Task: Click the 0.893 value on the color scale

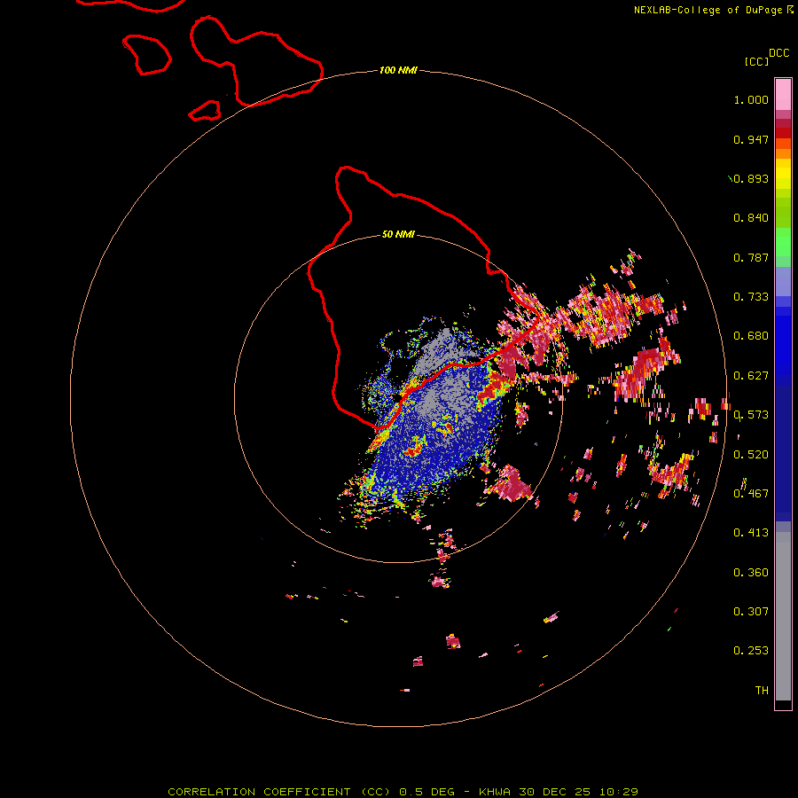Action: (x=751, y=178)
